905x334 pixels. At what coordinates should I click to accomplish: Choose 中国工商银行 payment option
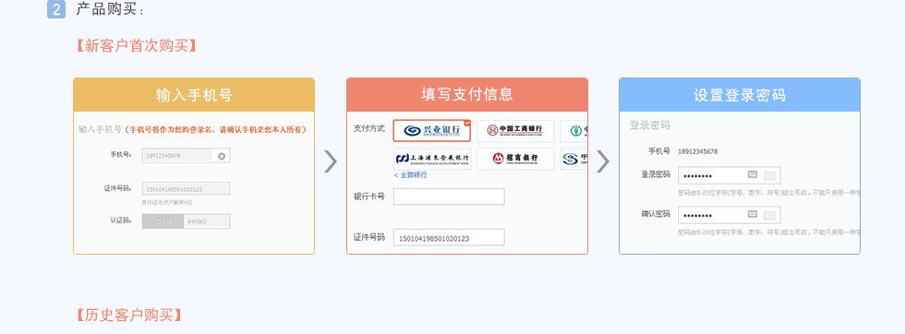pos(515,131)
